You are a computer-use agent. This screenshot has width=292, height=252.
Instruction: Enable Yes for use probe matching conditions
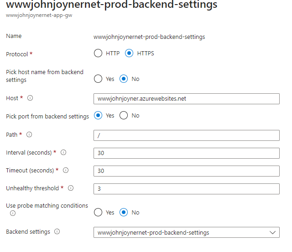coord(98,212)
